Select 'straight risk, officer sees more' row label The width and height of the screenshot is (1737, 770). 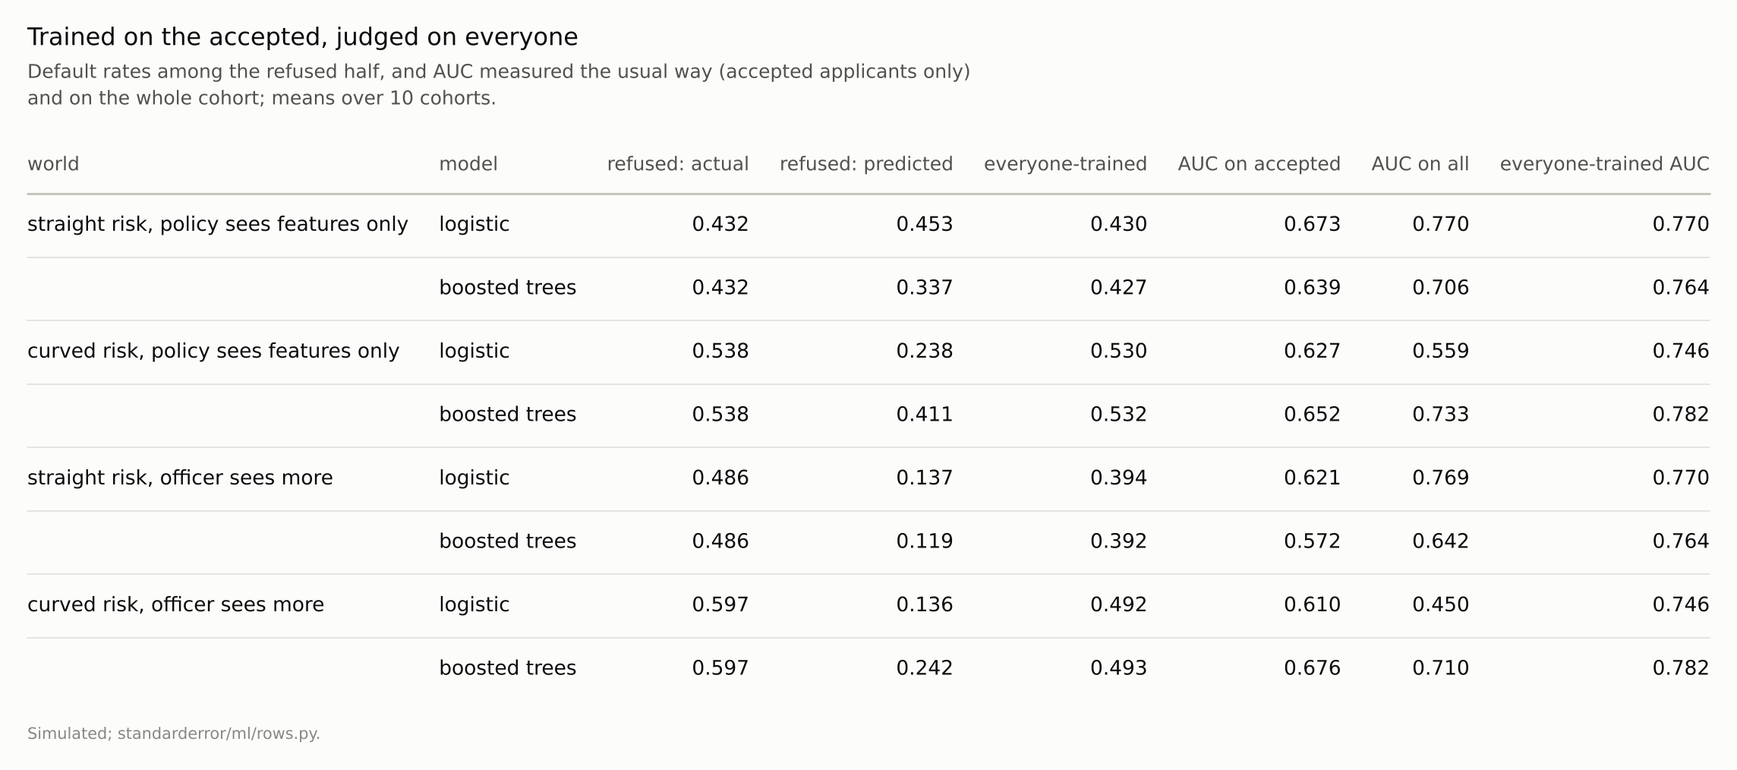pyautogui.click(x=180, y=478)
